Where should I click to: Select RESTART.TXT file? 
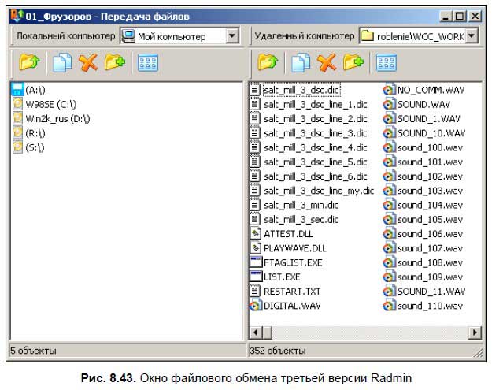click(x=293, y=291)
